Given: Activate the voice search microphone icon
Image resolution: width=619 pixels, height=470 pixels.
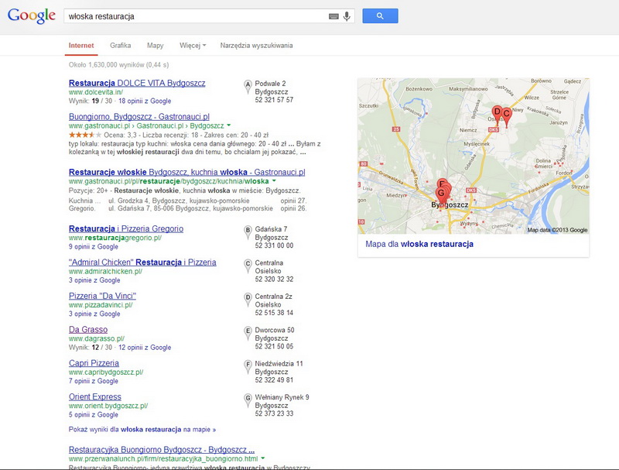Looking at the screenshot, I should point(347,16).
